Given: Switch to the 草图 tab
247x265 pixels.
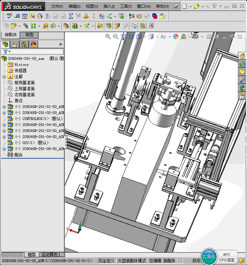Looking at the screenshot, I should pyautogui.click(x=29, y=35).
